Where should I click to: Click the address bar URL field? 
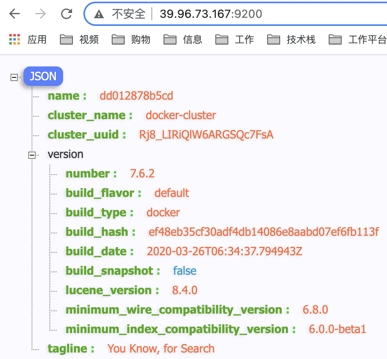pyautogui.click(x=211, y=14)
